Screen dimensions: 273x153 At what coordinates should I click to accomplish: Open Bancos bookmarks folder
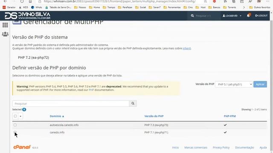[x=215, y=7]
